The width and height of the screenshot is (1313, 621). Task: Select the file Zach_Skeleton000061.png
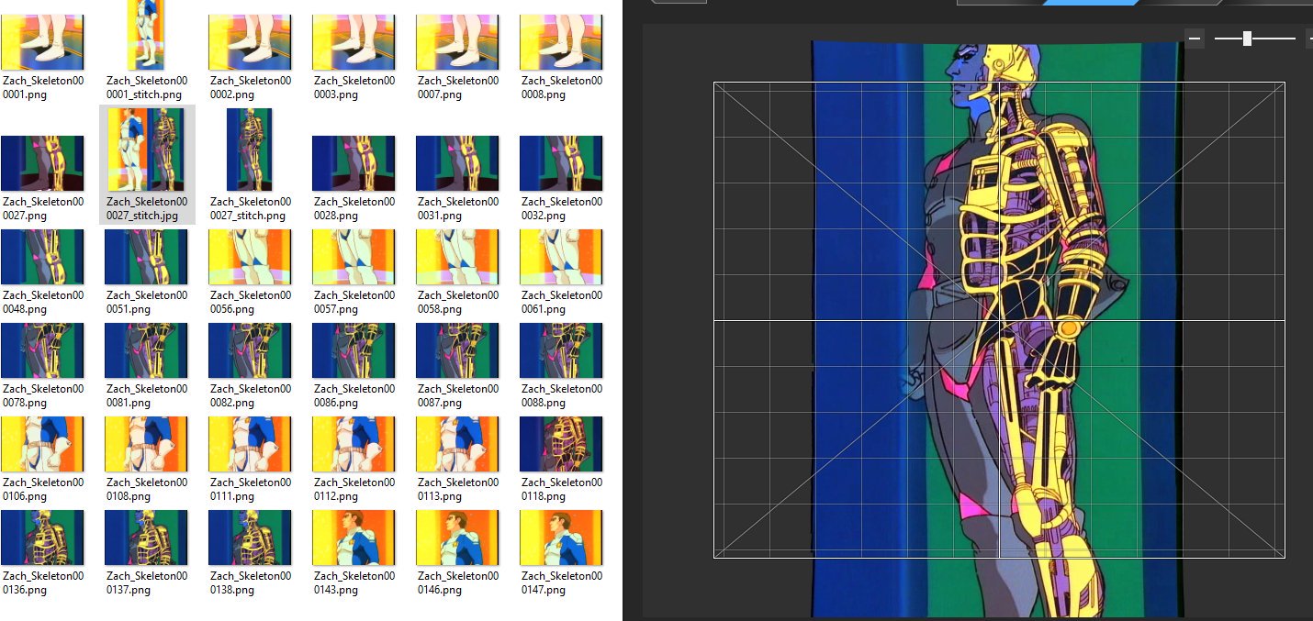(x=562, y=272)
